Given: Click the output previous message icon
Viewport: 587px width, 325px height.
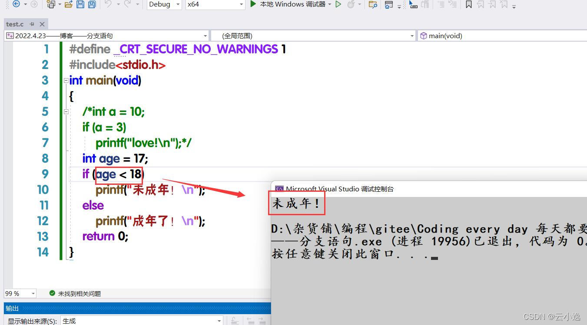Looking at the screenshot, I should [x=250, y=321].
